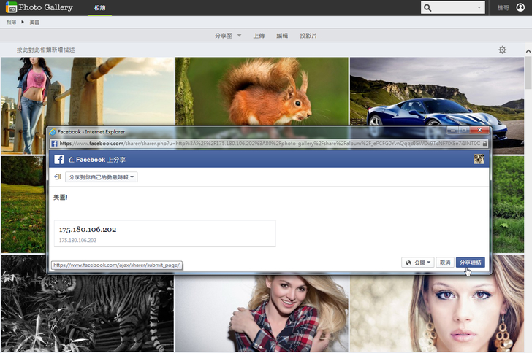
Task: Start the 投影片 slideshow
Action: [308, 35]
